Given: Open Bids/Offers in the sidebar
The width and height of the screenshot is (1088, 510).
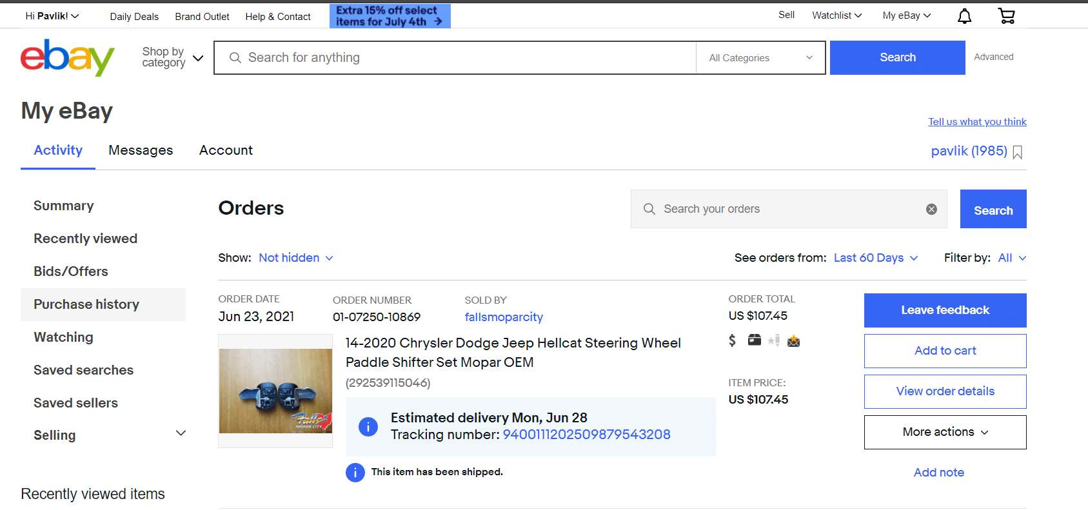Looking at the screenshot, I should click(71, 271).
